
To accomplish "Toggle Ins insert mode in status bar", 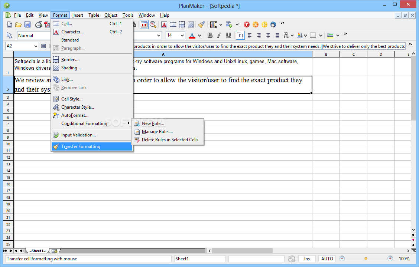I will coord(307,259).
